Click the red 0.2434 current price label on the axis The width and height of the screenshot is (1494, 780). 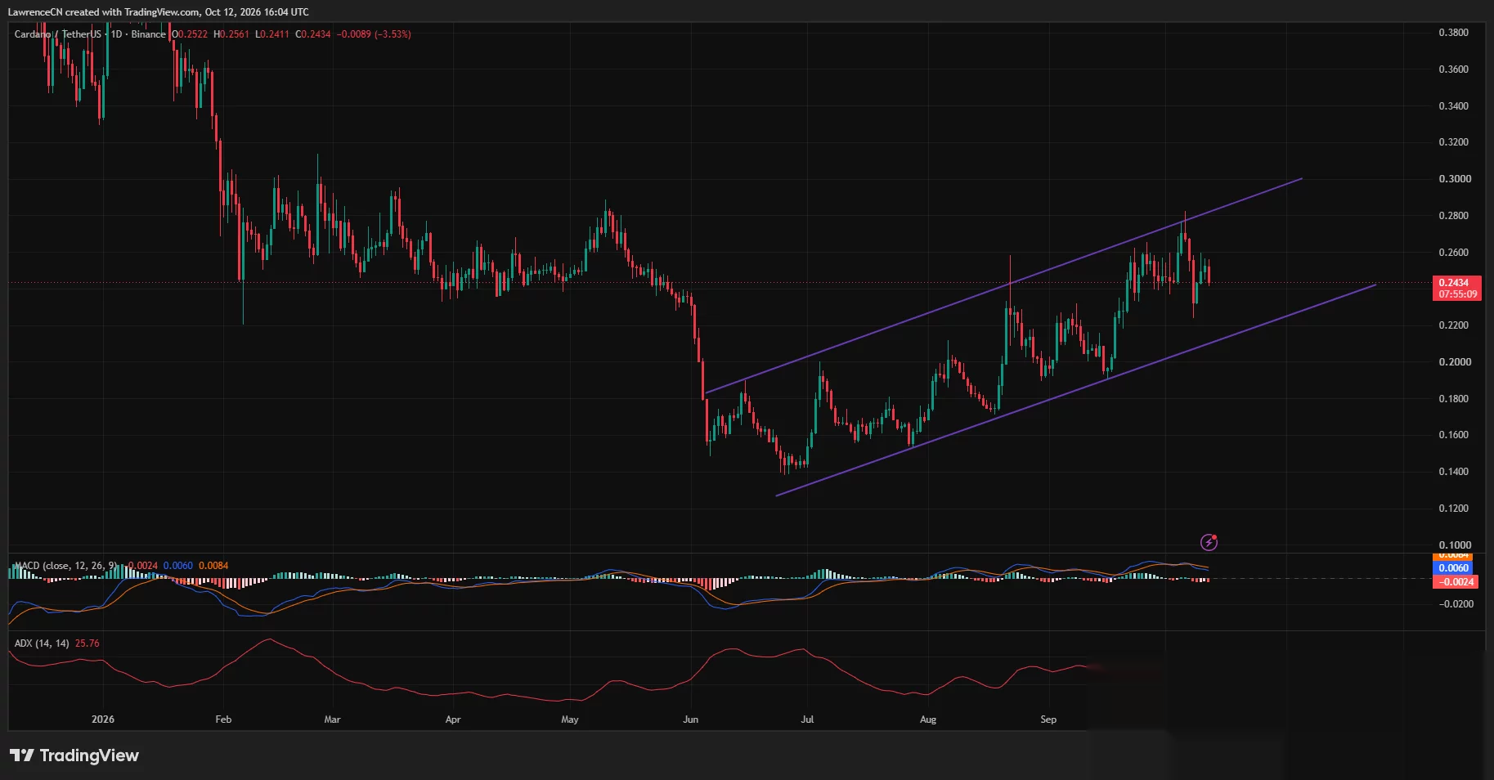click(x=1456, y=283)
